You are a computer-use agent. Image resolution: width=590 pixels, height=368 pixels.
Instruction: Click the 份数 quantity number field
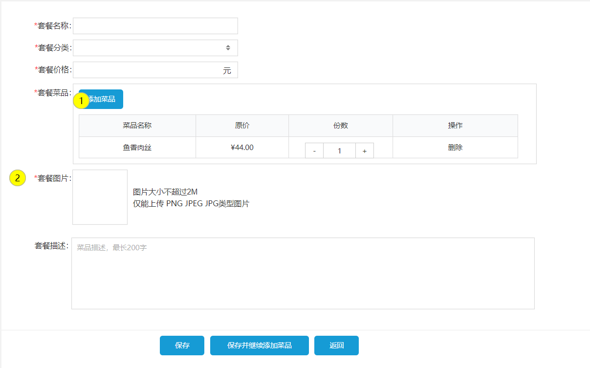coord(339,151)
